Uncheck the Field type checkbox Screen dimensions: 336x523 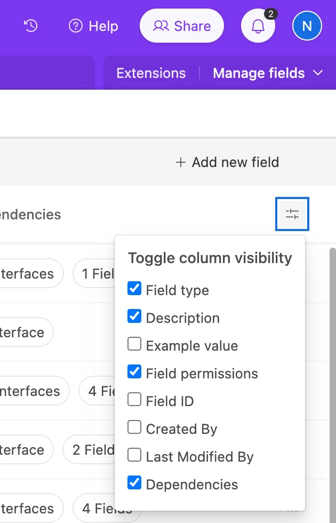click(x=134, y=289)
